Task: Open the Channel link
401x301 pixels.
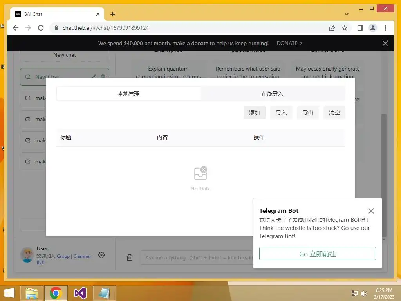Action: [82, 256]
